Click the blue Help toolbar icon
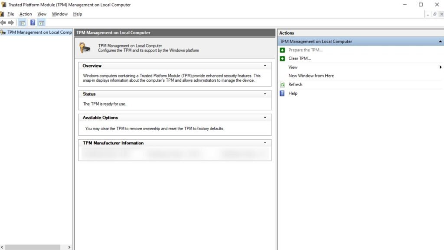Viewport: 444px width, 250px height. [x=33, y=22]
